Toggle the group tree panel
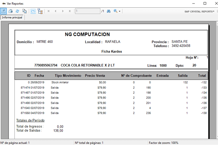 pyautogui.click(x=40, y=11)
